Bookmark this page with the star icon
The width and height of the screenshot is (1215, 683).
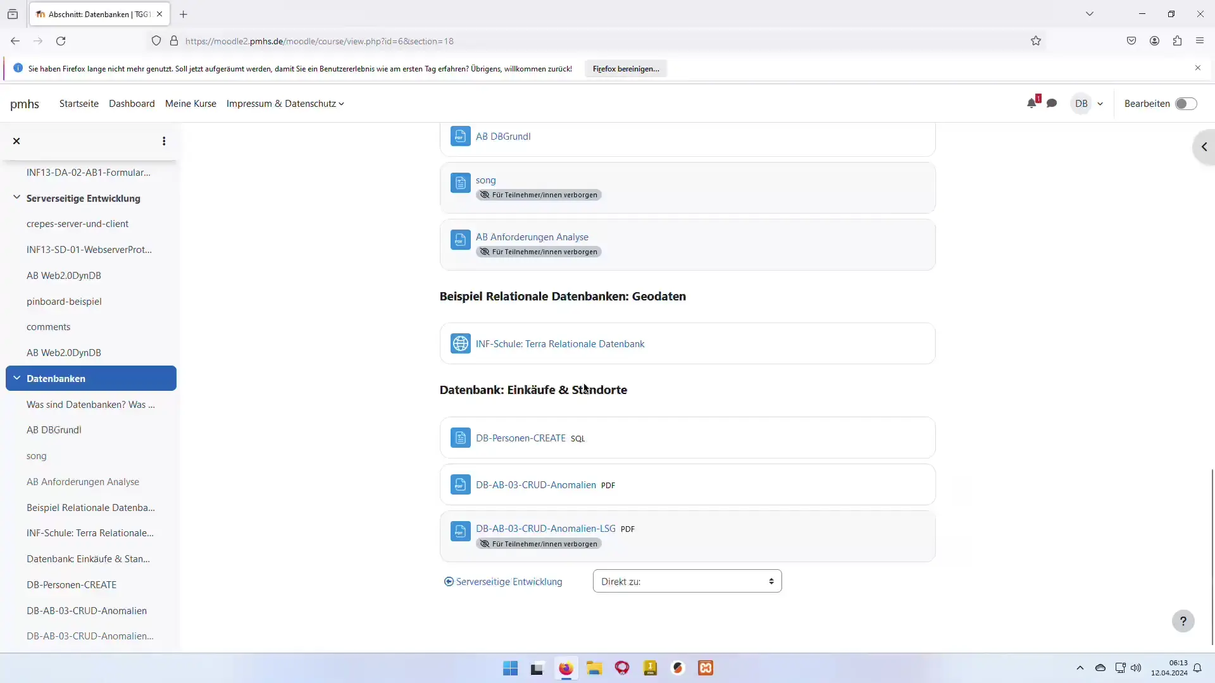(1036, 41)
